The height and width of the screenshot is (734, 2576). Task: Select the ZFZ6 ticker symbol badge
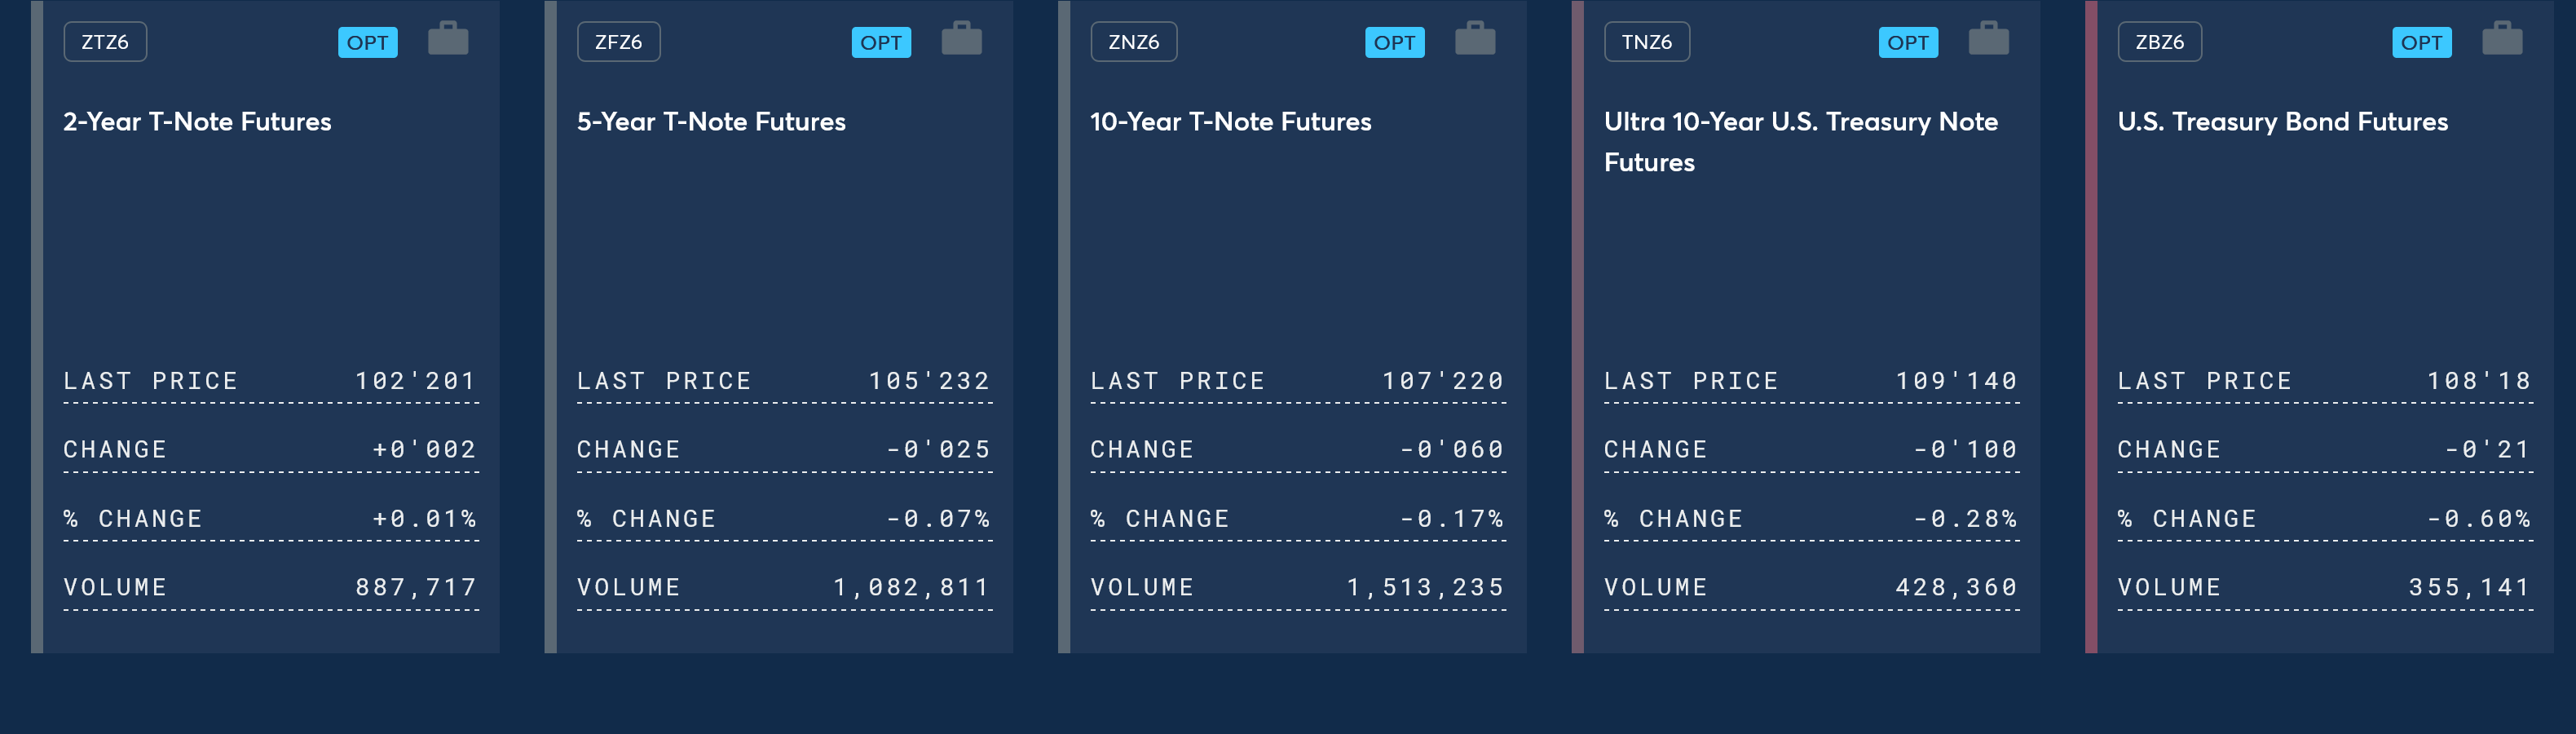click(x=619, y=42)
